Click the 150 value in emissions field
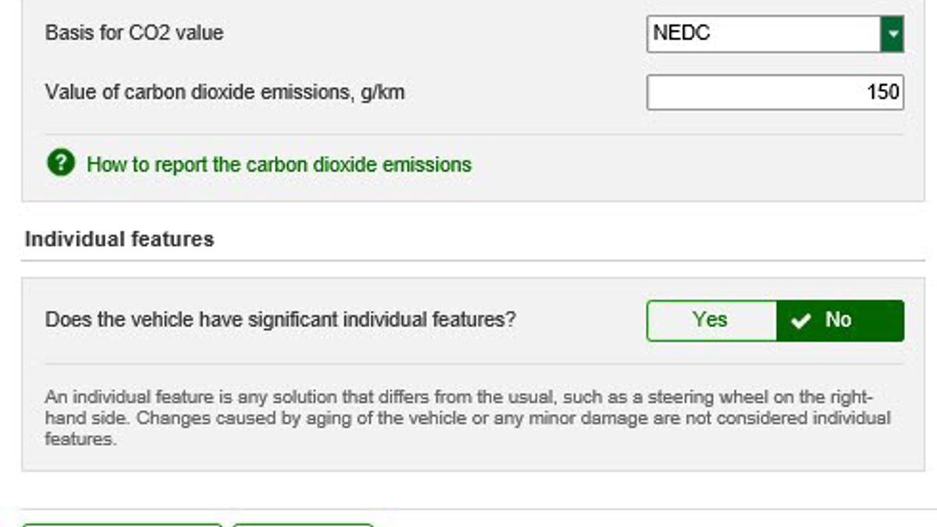 pyautogui.click(x=882, y=93)
